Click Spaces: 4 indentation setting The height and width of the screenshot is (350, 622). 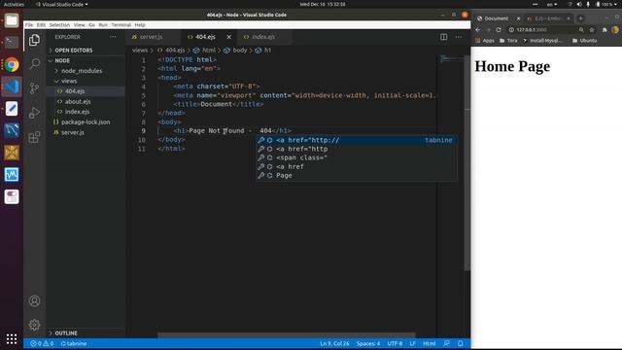[x=368, y=343]
